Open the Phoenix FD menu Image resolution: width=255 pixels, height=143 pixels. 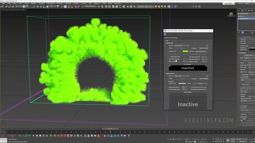(118, 4)
